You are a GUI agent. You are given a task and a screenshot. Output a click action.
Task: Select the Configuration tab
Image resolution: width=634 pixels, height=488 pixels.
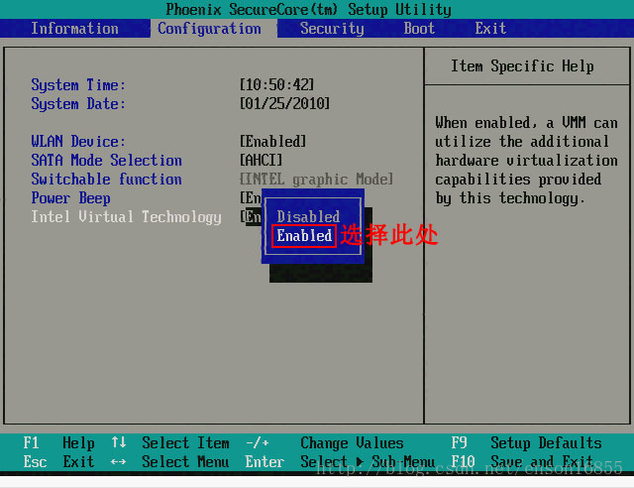(x=209, y=29)
